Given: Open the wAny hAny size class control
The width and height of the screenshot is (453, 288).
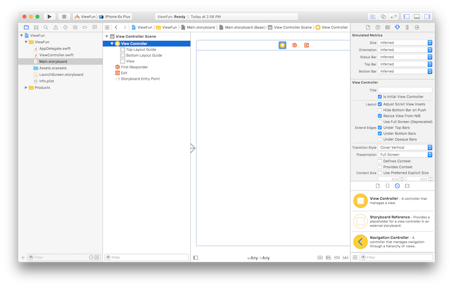Looking at the screenshot, I should click(258, 258).
